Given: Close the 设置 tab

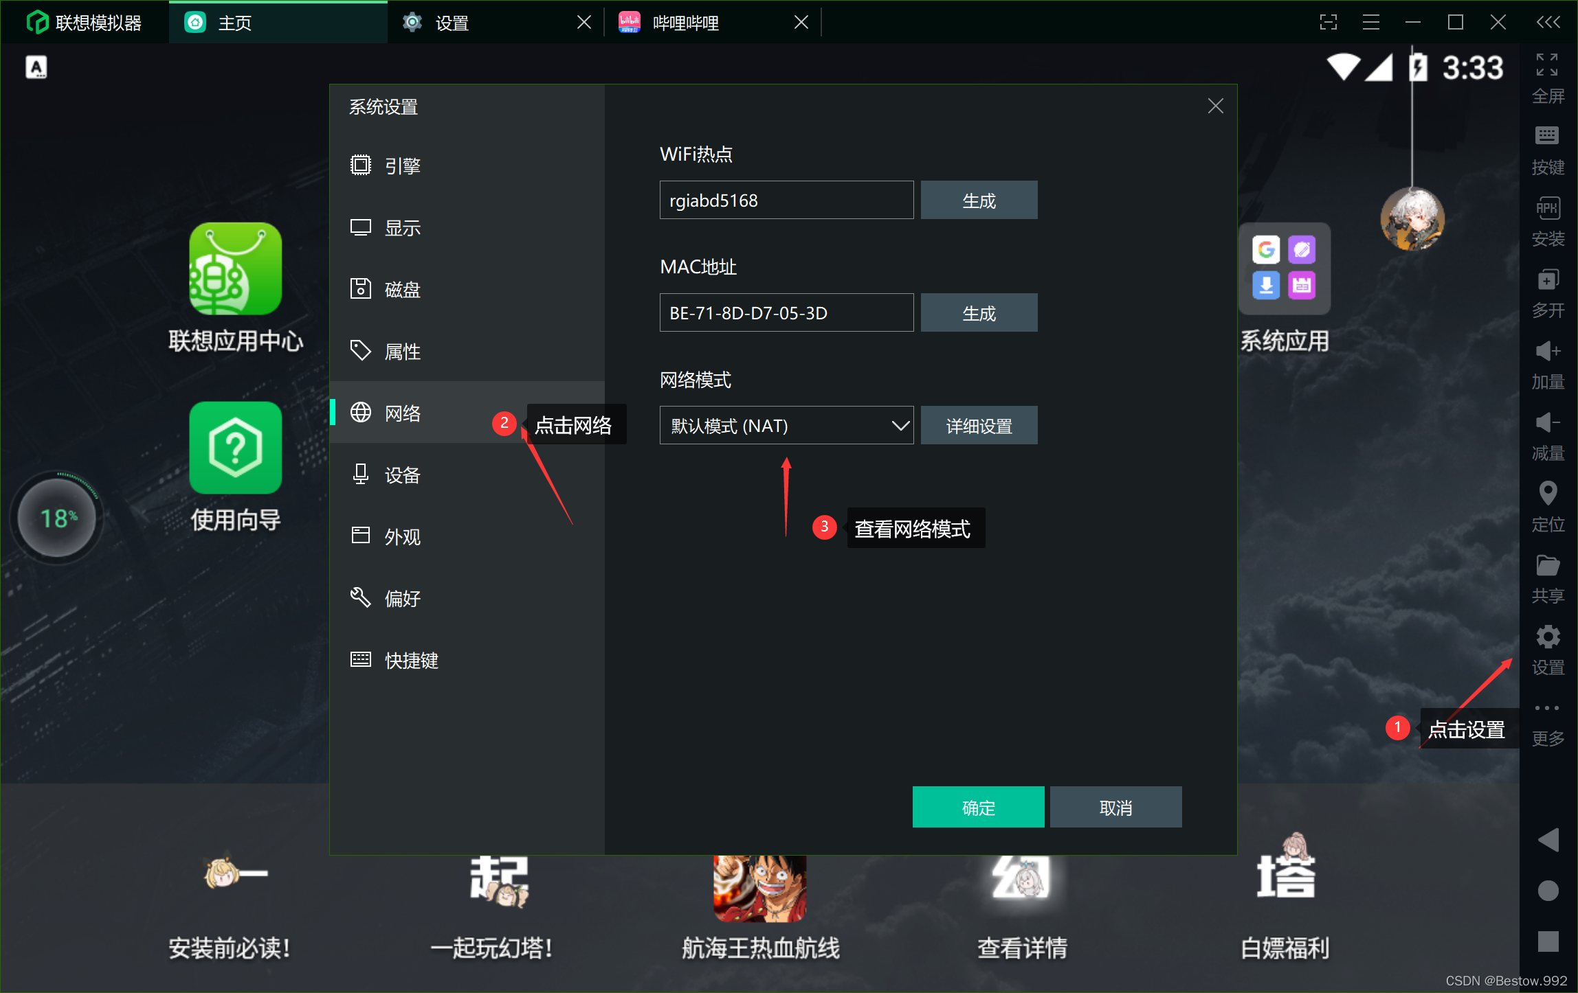Looking at the screenshot, I should tap(584, 23).
